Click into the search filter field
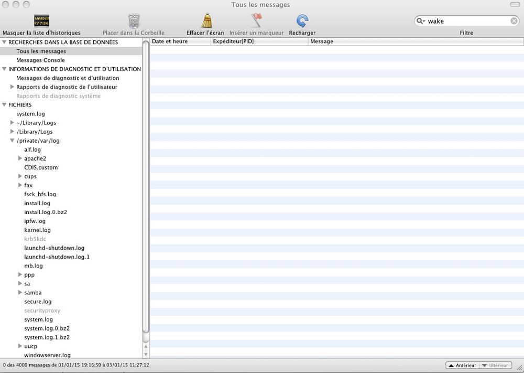The height and width of the screenshot is (373, 524). [x=466, y=21]
